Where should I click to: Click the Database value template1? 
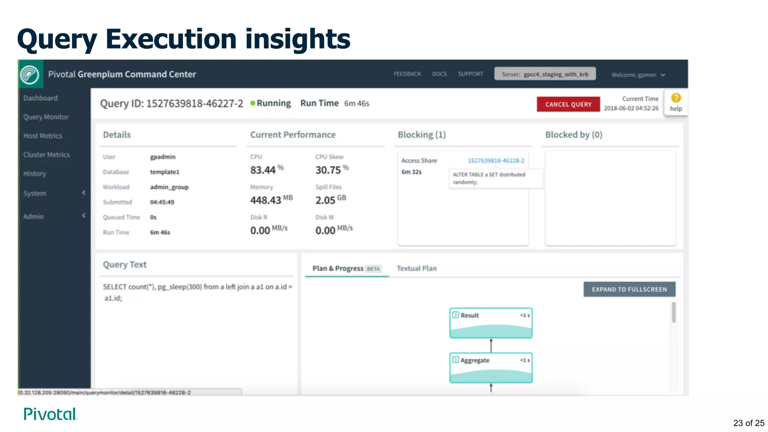(x=165, y=172)
